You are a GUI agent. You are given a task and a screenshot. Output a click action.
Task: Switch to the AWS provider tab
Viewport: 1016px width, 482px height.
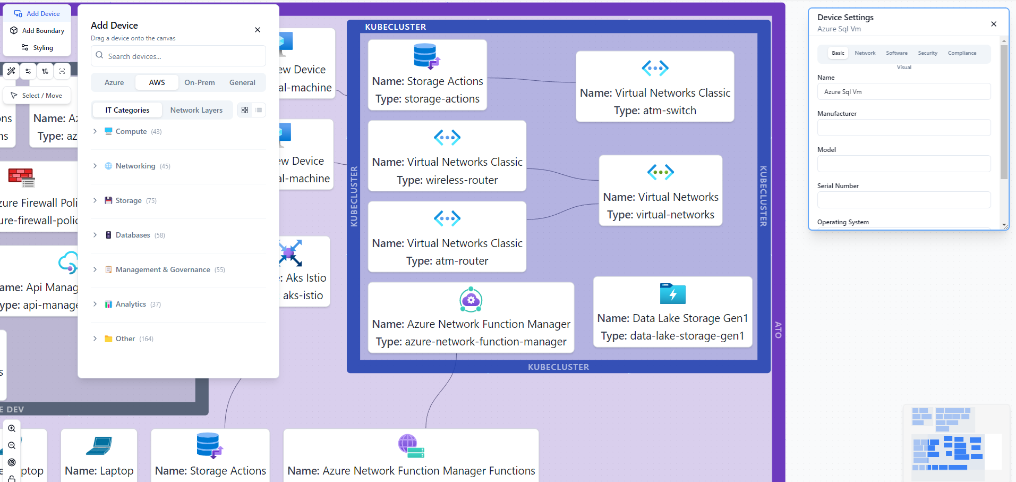click(157, 82)
